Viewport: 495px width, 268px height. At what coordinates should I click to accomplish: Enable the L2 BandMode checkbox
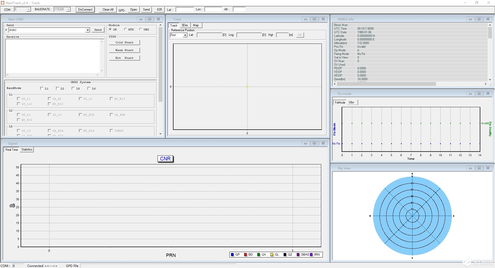pyautogui.click(x=57, y=88)
